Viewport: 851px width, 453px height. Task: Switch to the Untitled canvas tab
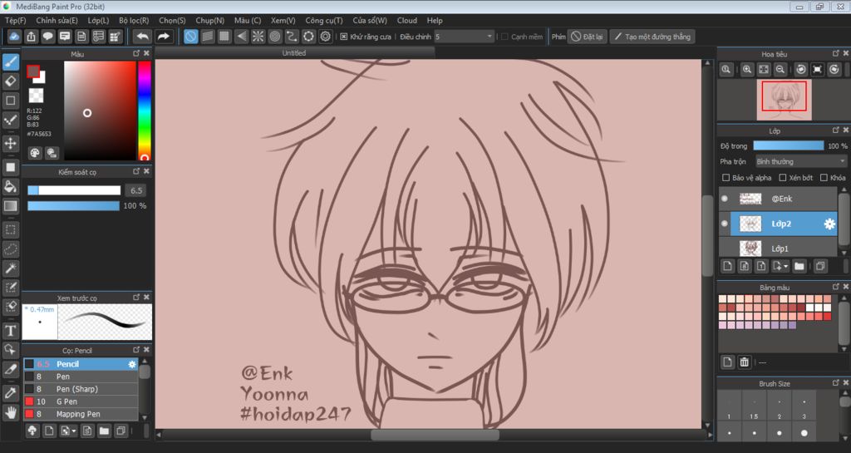294,53
